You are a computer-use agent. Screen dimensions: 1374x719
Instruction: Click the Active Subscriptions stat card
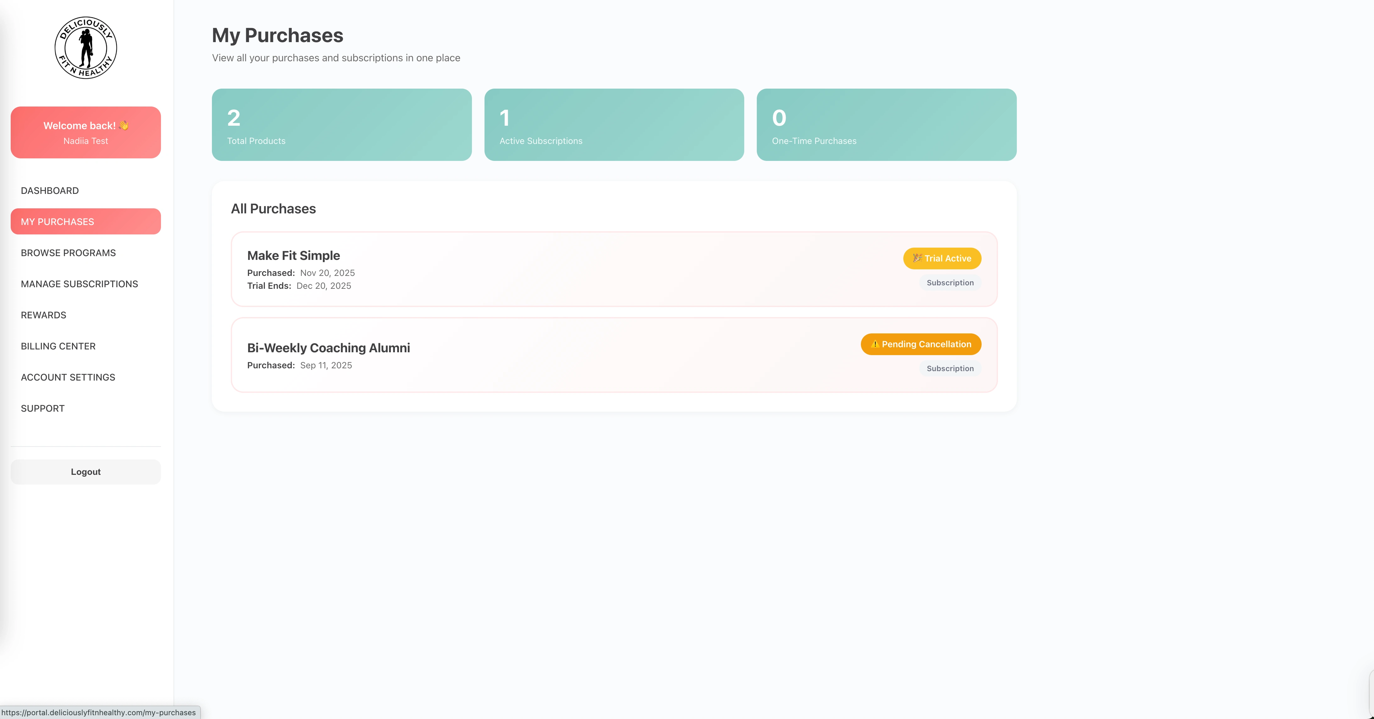614,125
